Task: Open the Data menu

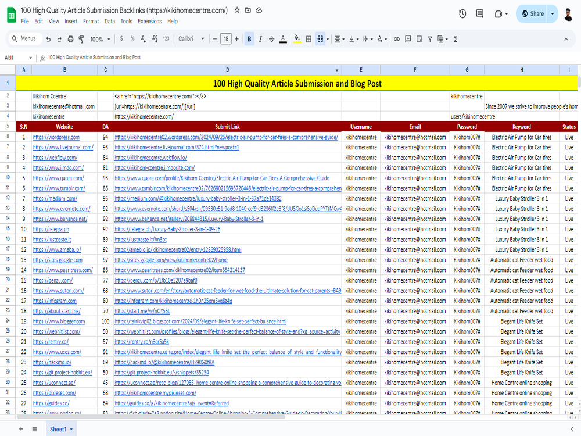Action: click(x=110, y=21)
